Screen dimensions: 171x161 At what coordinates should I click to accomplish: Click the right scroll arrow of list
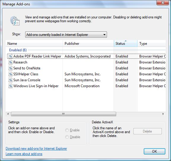[x=163, y=114]
